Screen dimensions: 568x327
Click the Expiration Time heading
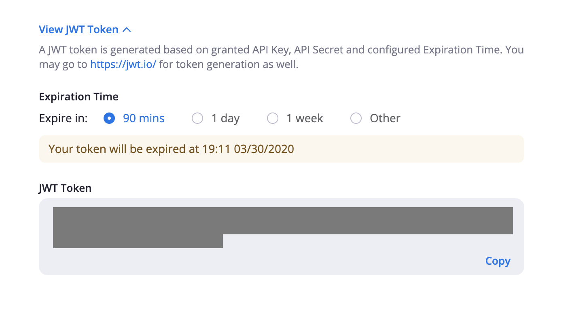click(79, 97)
